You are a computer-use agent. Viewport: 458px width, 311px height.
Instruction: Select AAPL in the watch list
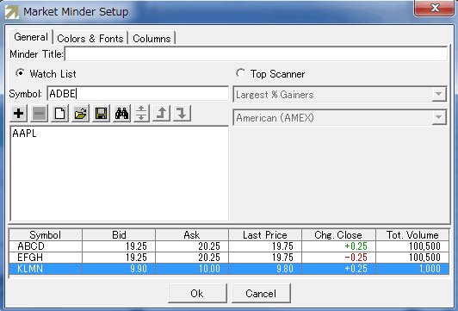coord(24,134)
